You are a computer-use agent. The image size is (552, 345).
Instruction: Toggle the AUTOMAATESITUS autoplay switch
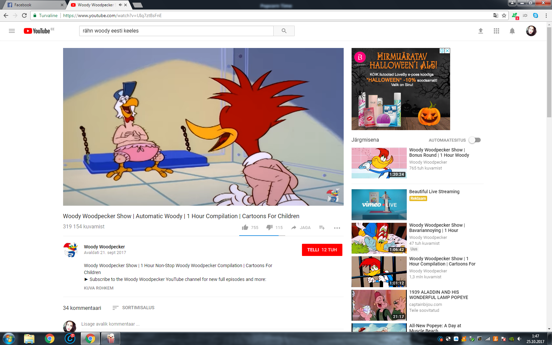click(475, 140)
